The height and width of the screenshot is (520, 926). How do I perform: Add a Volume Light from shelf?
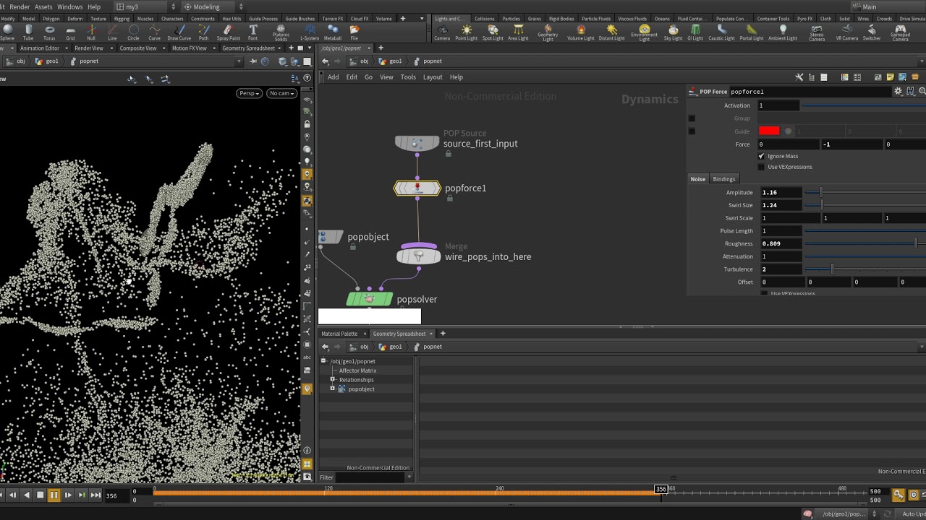point(580,32)
